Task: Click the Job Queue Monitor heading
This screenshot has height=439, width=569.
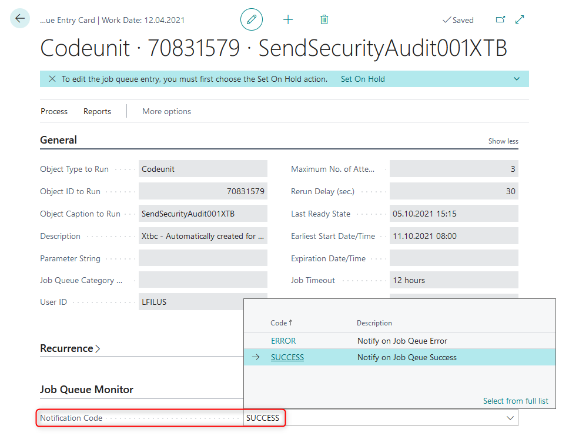Action: click(87, 390)
